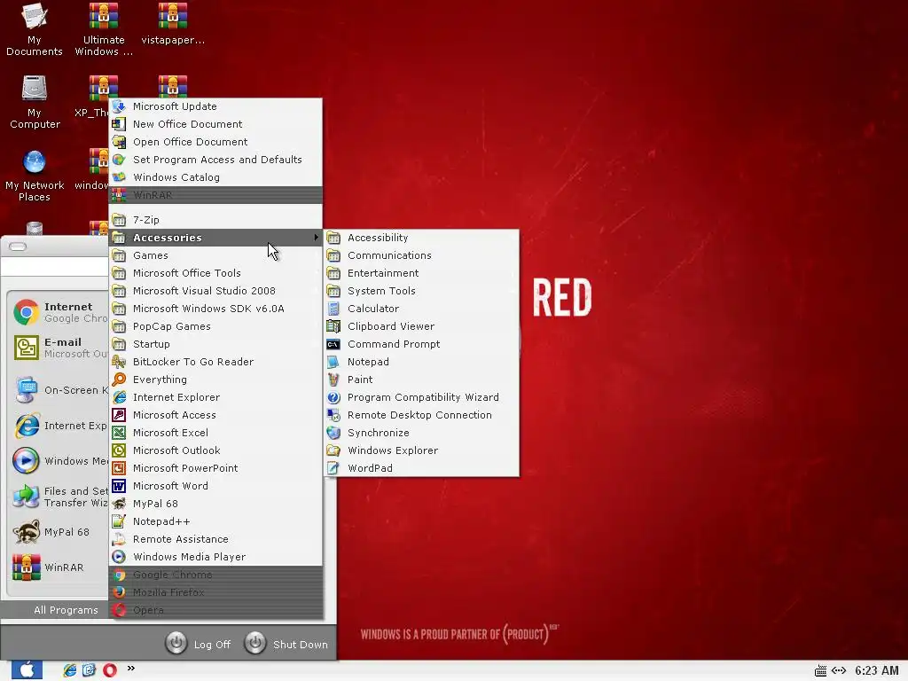Expand the PopCap Games folder
The height and width of the screenshot is (681, 908).
click(x=215, y=326)
